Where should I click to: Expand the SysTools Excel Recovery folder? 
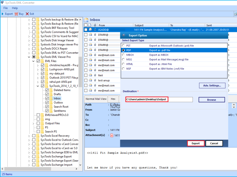[29, 136]
